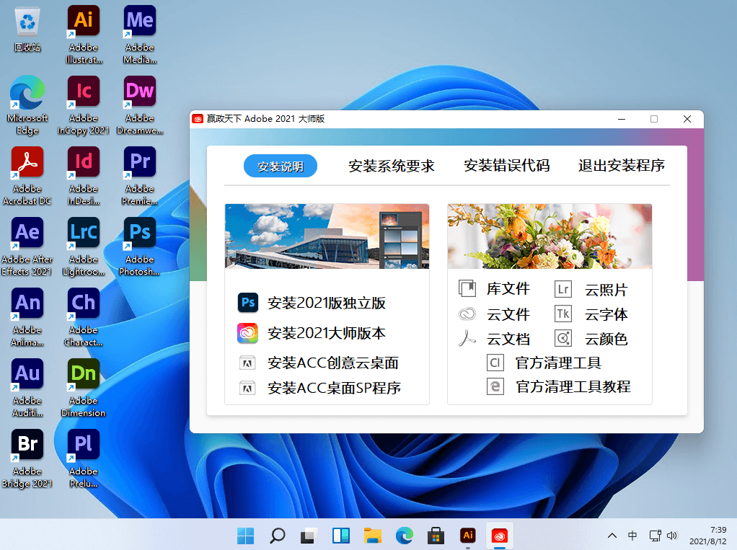Open the Windows Start menu
The width and height of the screenshot is (737, 550).
click(245, 536)
